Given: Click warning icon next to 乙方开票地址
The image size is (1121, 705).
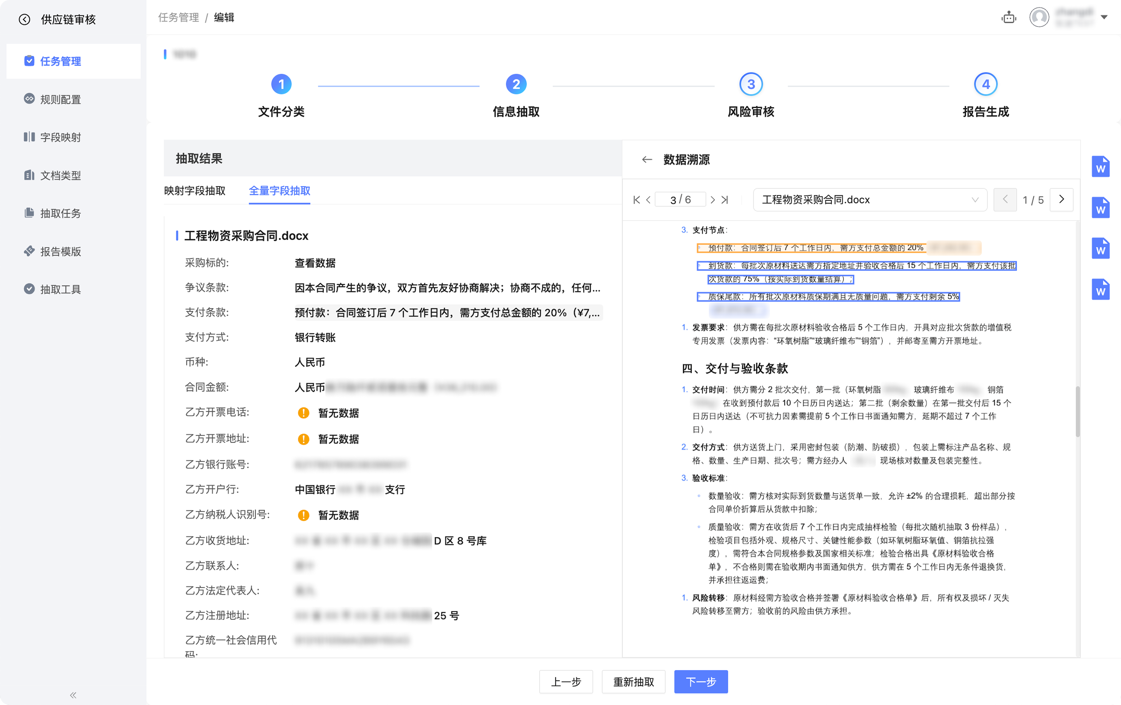Looking at the screenshot, I should 303,439.
